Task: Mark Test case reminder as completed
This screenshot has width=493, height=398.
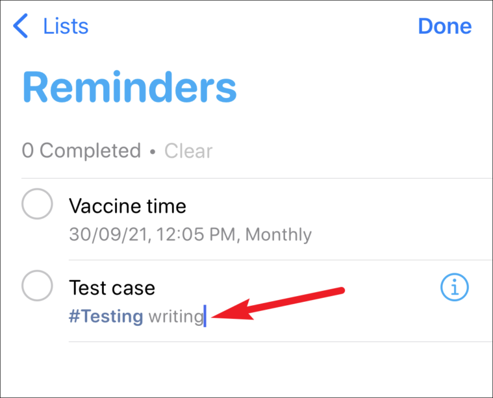Action: click(37, 286)
